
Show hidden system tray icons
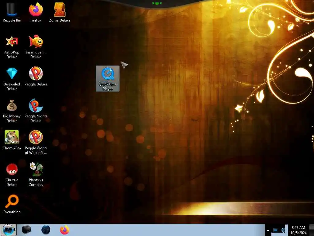click(268, 230)
